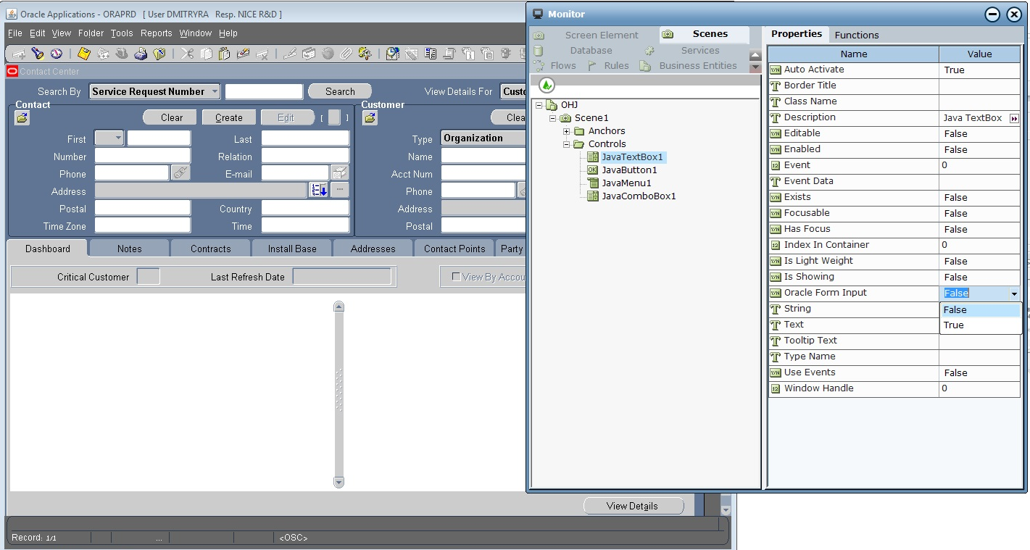Click the Cut scissors toolbar icon
1030x550 pixels.
pos(187,54)
